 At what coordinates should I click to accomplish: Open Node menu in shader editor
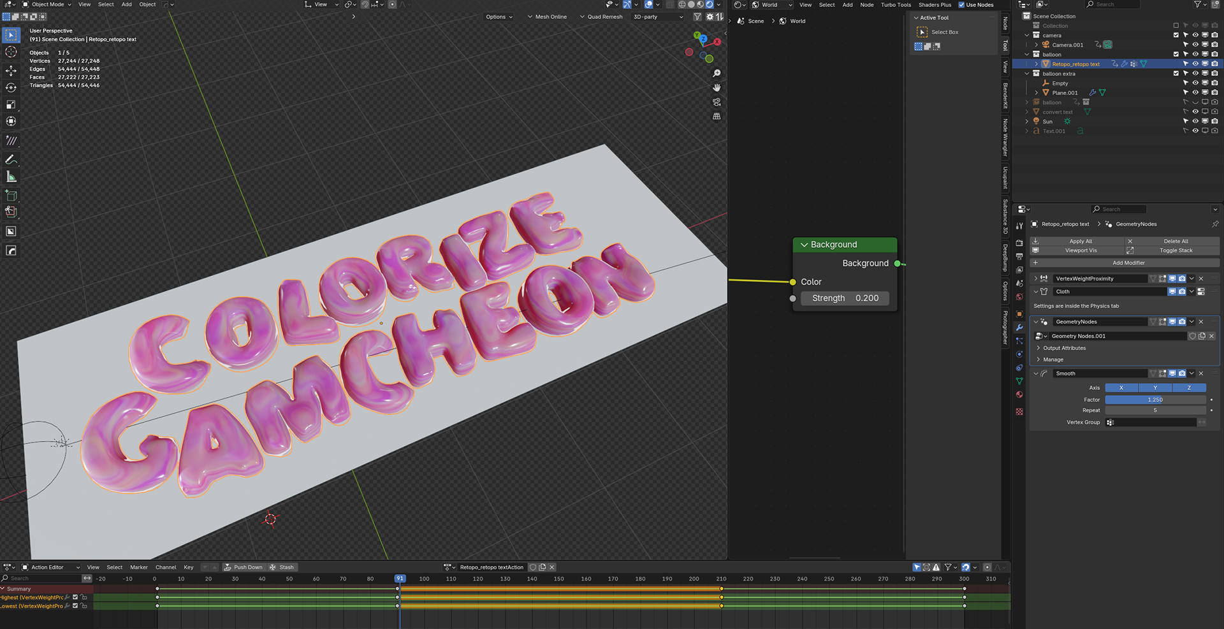click(867, 4)
